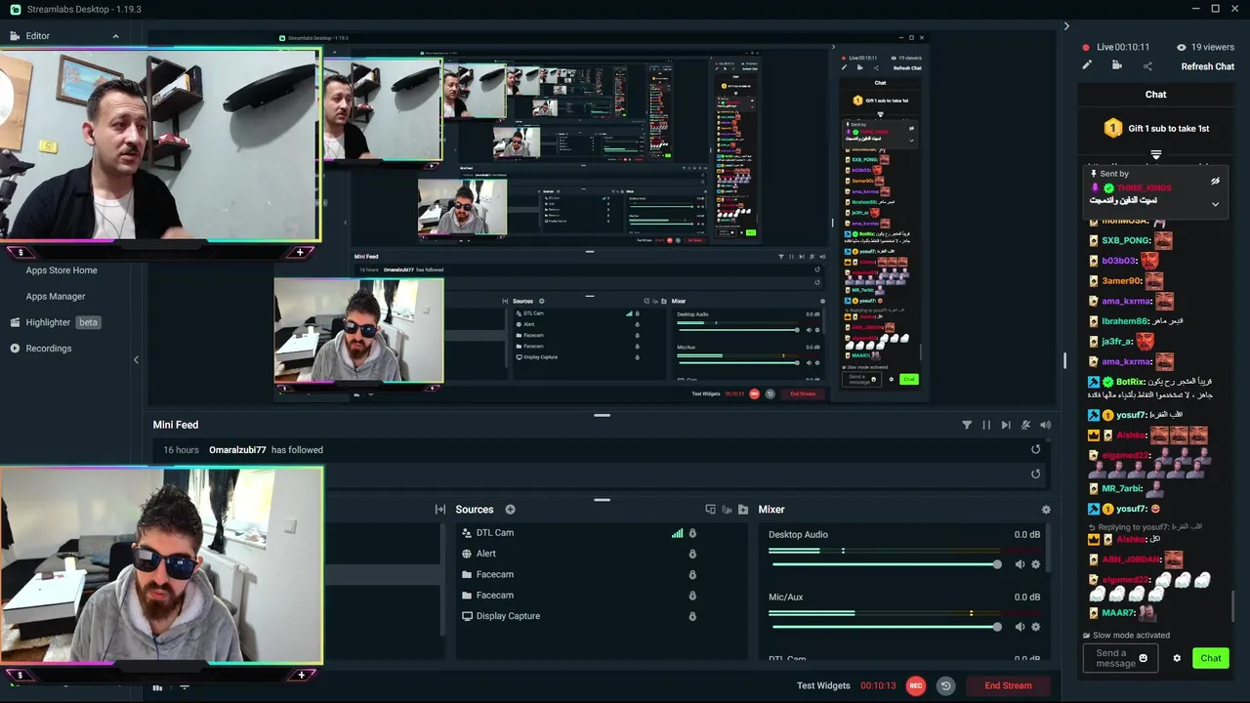Screen dimensions: 1250x703
Task: Click the audio source icon above Sources list
Action: point(727,510)
